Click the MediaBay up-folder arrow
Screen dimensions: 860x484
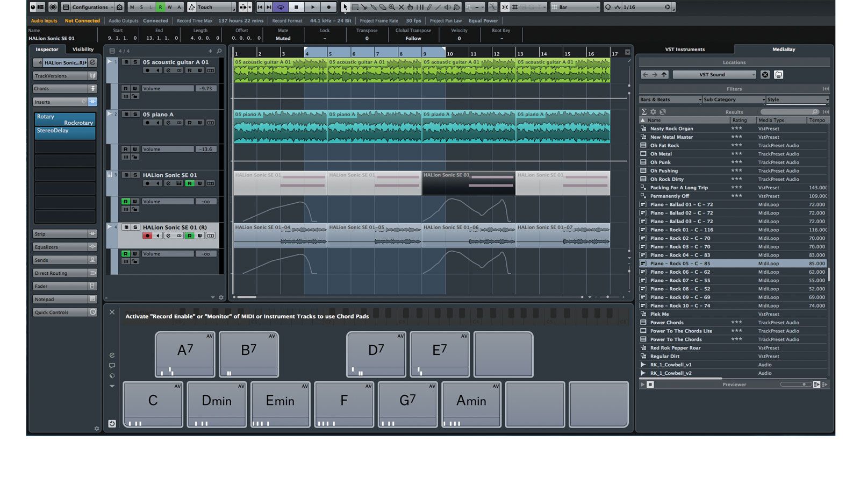pyautogui.click(x=664, y=75)
